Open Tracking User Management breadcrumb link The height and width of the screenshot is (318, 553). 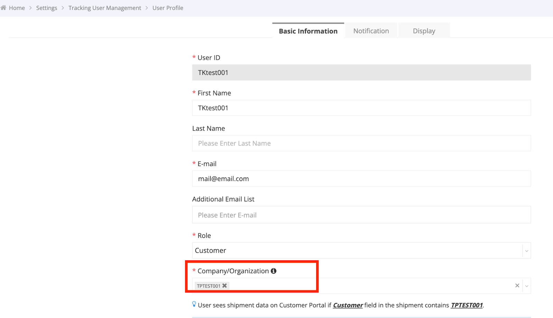105,8
